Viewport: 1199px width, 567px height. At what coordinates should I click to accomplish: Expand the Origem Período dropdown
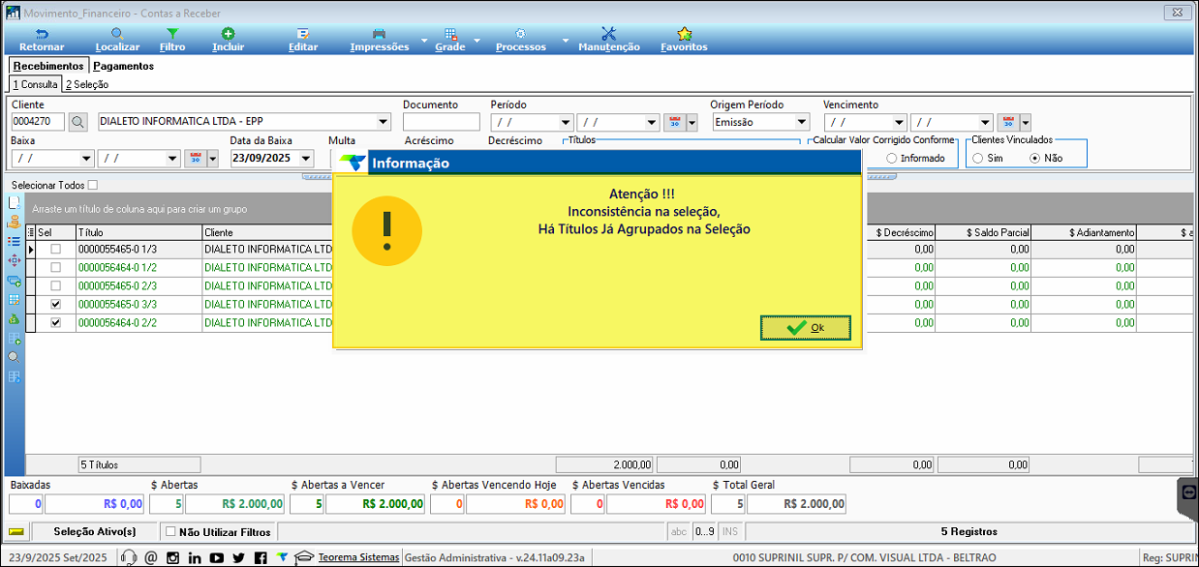point(801,122)
